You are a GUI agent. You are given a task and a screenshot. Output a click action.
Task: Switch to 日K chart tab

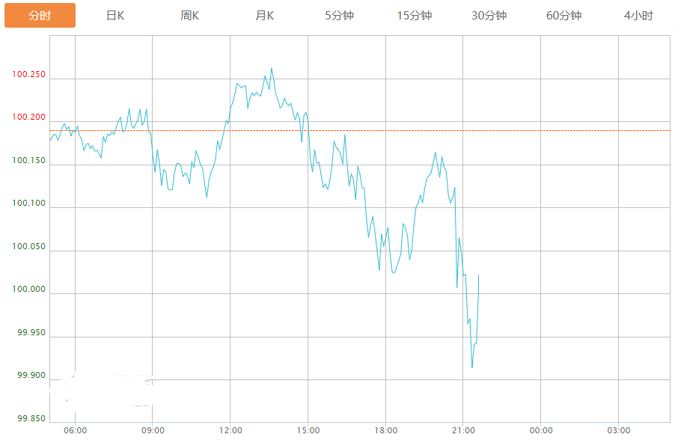115,16
